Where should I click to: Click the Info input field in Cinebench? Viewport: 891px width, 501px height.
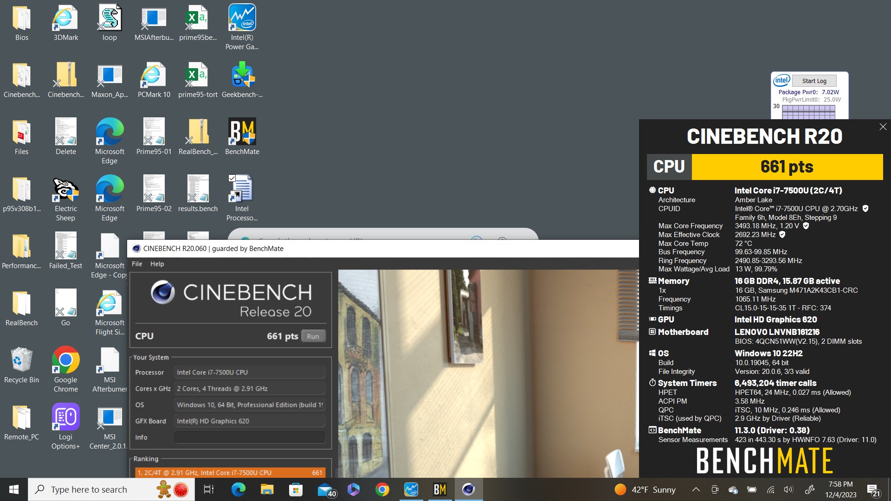click(250, 437)
